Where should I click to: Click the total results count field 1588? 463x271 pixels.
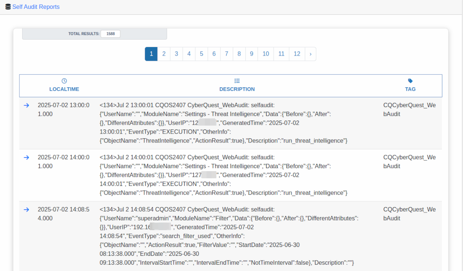pyautogui.click(x=110, y=34)
